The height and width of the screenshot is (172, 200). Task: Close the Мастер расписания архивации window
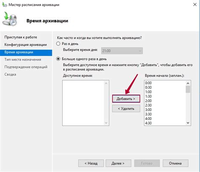[x=195, y=5]
